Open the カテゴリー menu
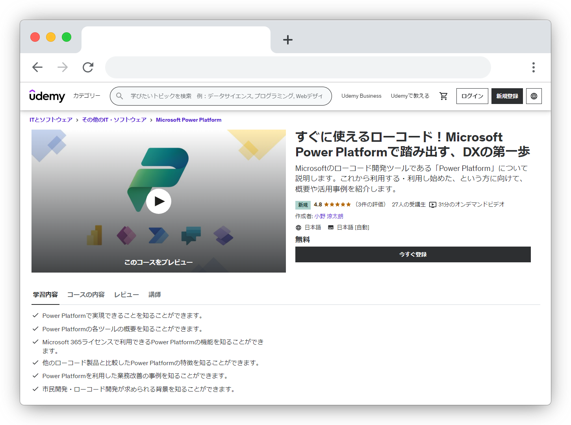 click(x=87, y=96)
